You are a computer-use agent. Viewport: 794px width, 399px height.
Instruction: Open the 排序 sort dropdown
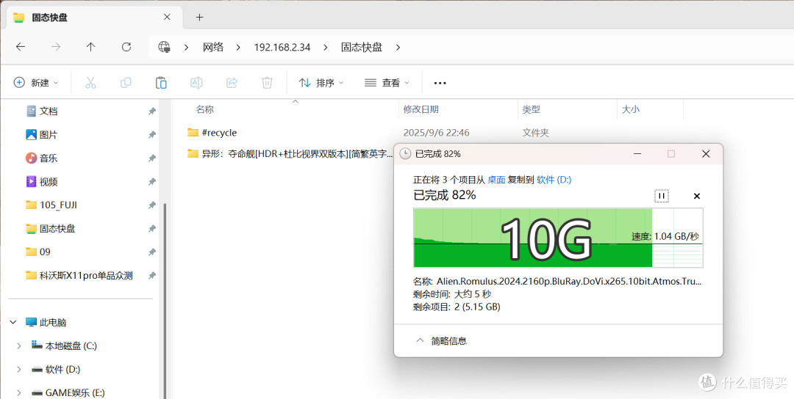[321, 83]
